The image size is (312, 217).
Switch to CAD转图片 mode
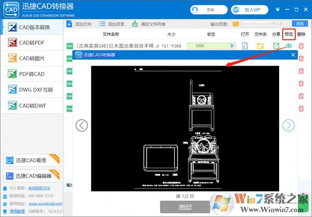(x=32, y=58)
